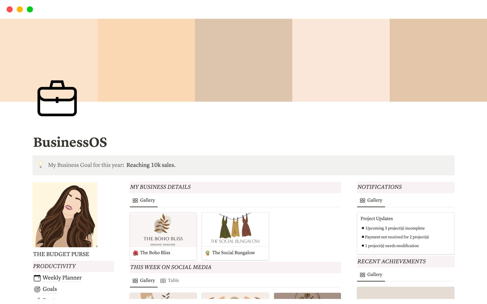Select Gallery tab under Recent Achievements
The width and height of the screenshot is (487, 304).
[x=371, y=275]
